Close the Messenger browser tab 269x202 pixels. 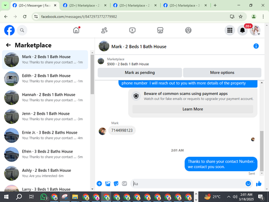[55, 5]
